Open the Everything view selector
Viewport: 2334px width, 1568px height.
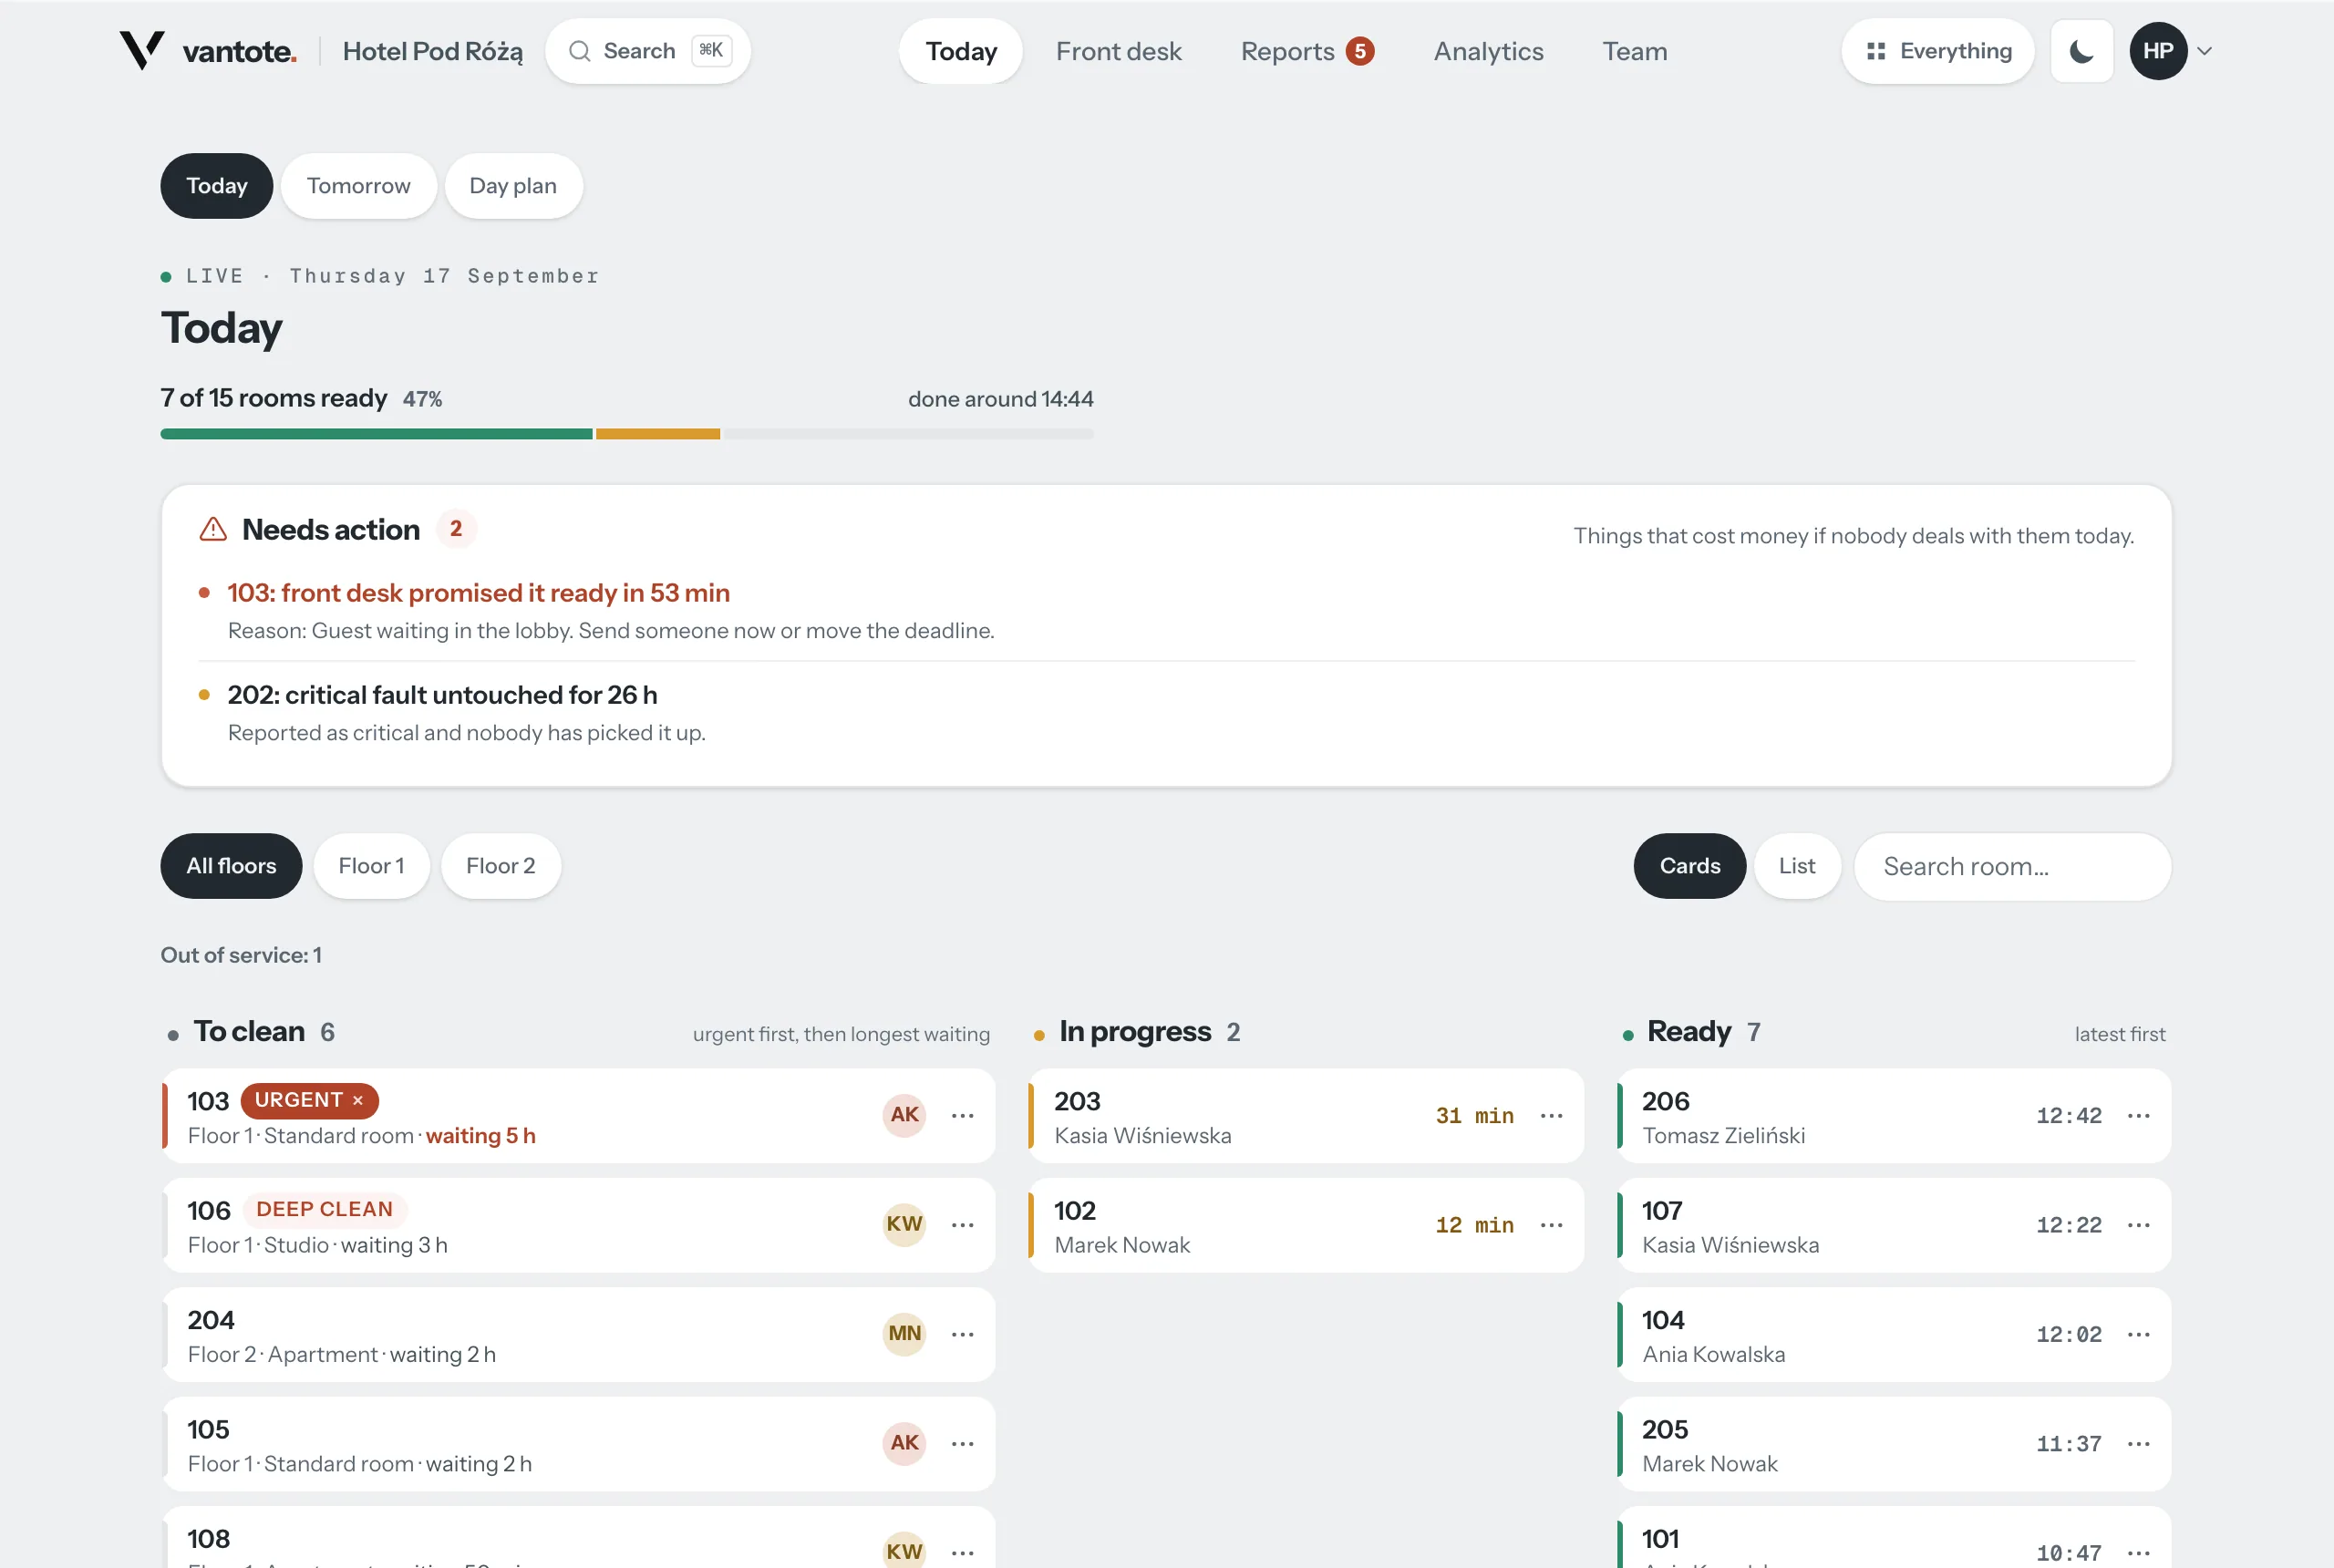[1938, 51]
